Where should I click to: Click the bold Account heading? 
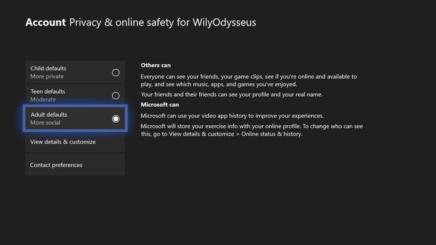(44, 23)
